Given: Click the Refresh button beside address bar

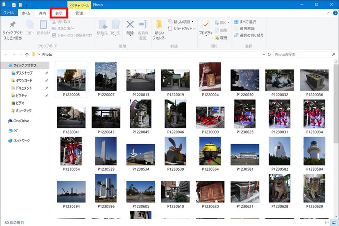Looking at the screenshot, I should coord(269,54).
